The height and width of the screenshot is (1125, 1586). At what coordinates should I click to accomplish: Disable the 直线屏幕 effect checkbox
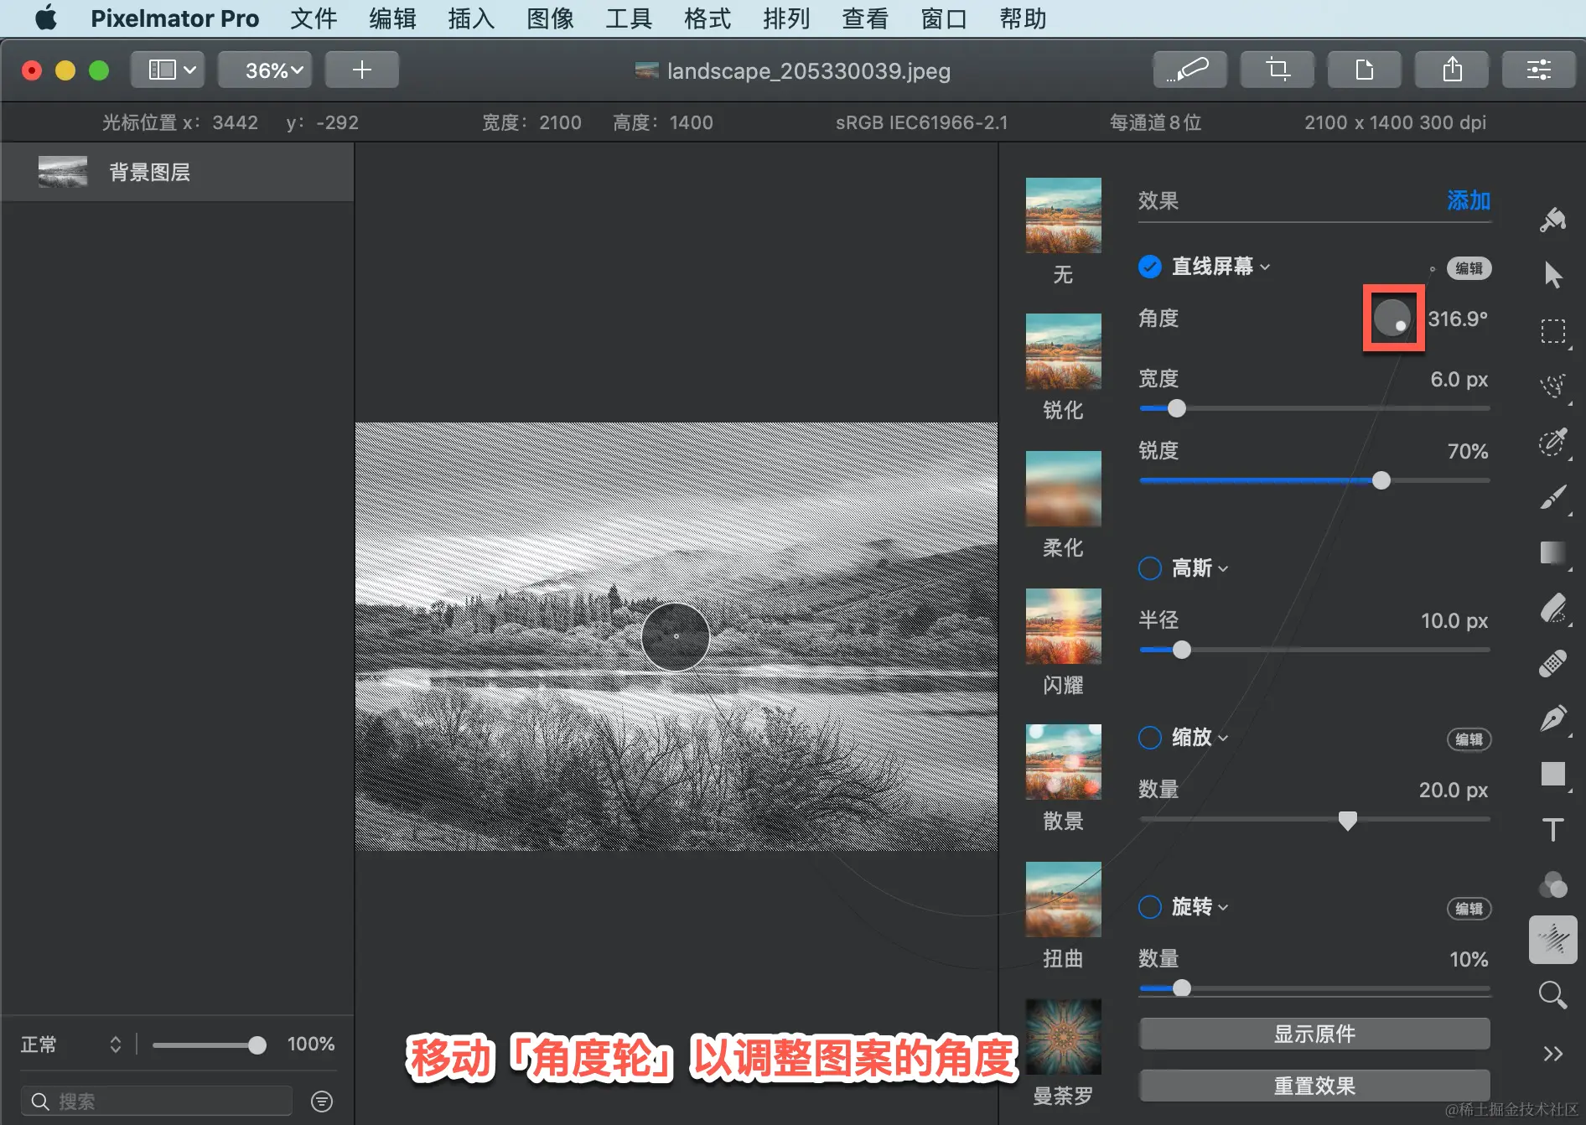[x=1150, y=267]
